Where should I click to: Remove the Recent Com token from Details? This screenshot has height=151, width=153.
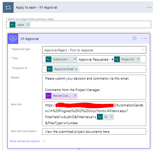coord(75,95)
